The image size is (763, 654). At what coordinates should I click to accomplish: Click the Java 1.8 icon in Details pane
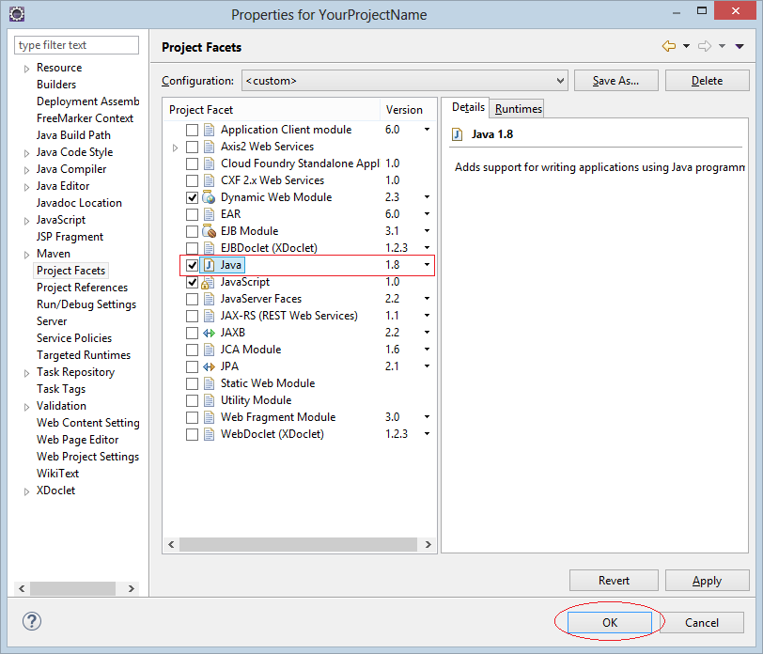click(457, 134)
